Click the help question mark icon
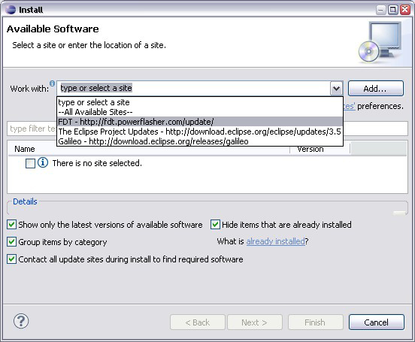Viewport: 415px width, 342px height. [x=21, y=321]
